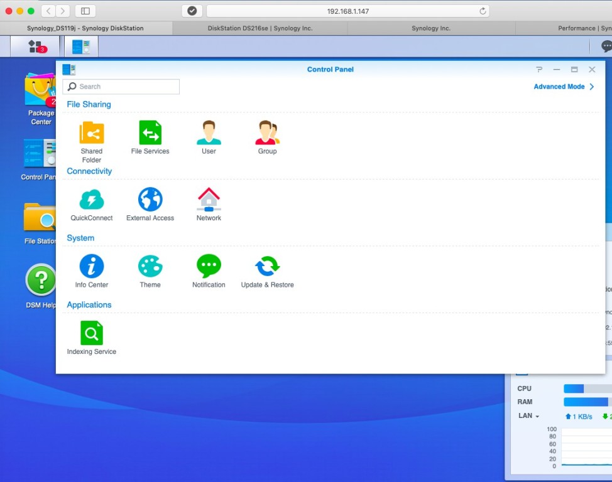Open File Services

pyautogui.click(x=150, y=137)
